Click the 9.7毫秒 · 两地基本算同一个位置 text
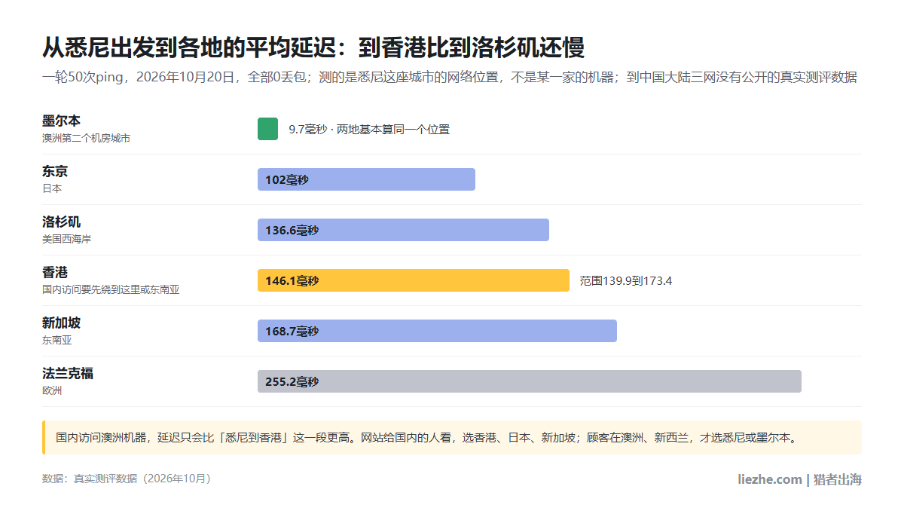This screenshot has width=904, height=520. tap(369, 130)
